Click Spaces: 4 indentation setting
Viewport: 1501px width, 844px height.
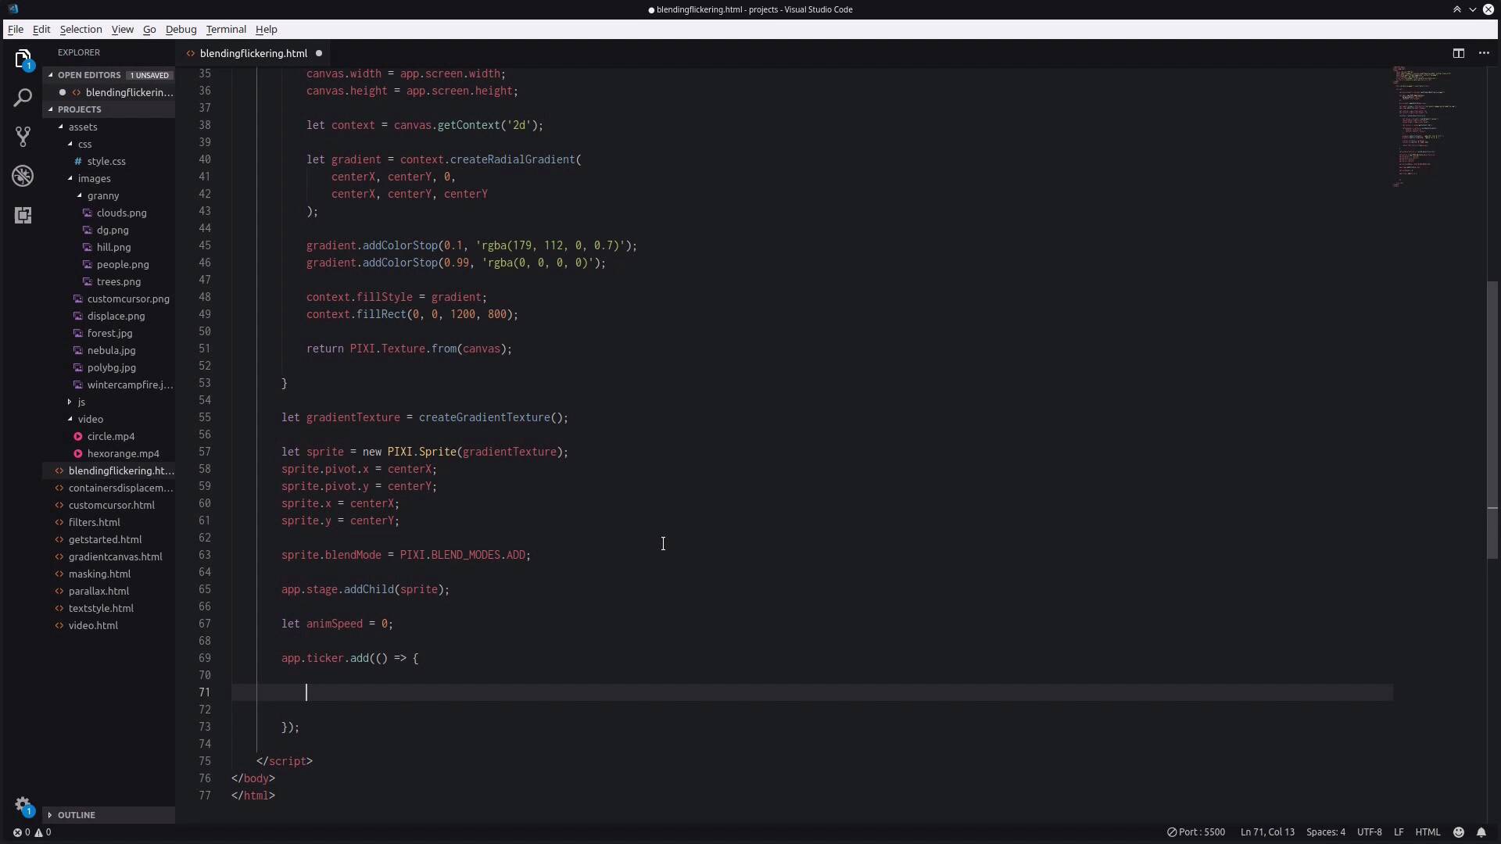(1325, 832)
